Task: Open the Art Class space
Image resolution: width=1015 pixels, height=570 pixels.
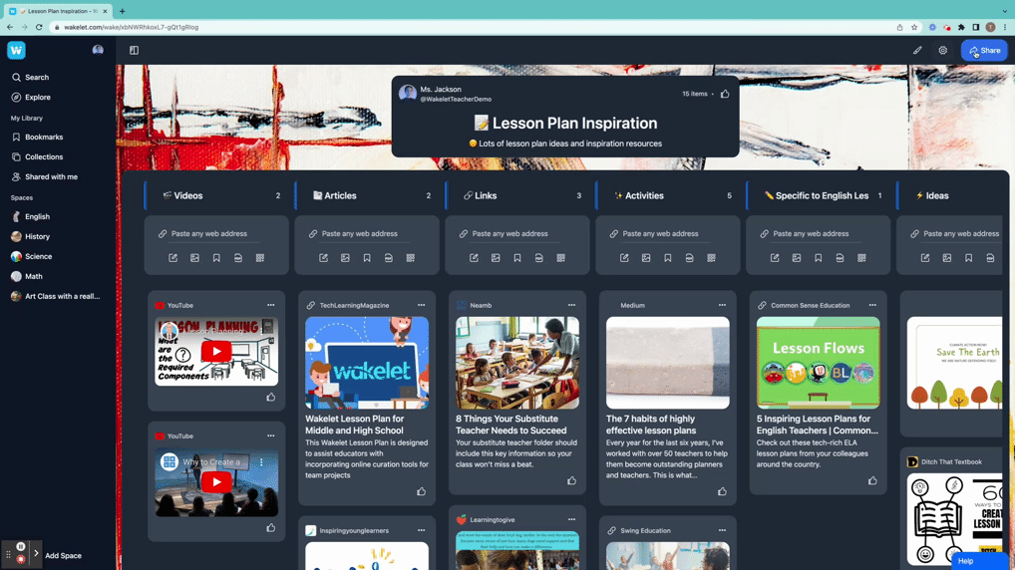Action: point(56,296)
